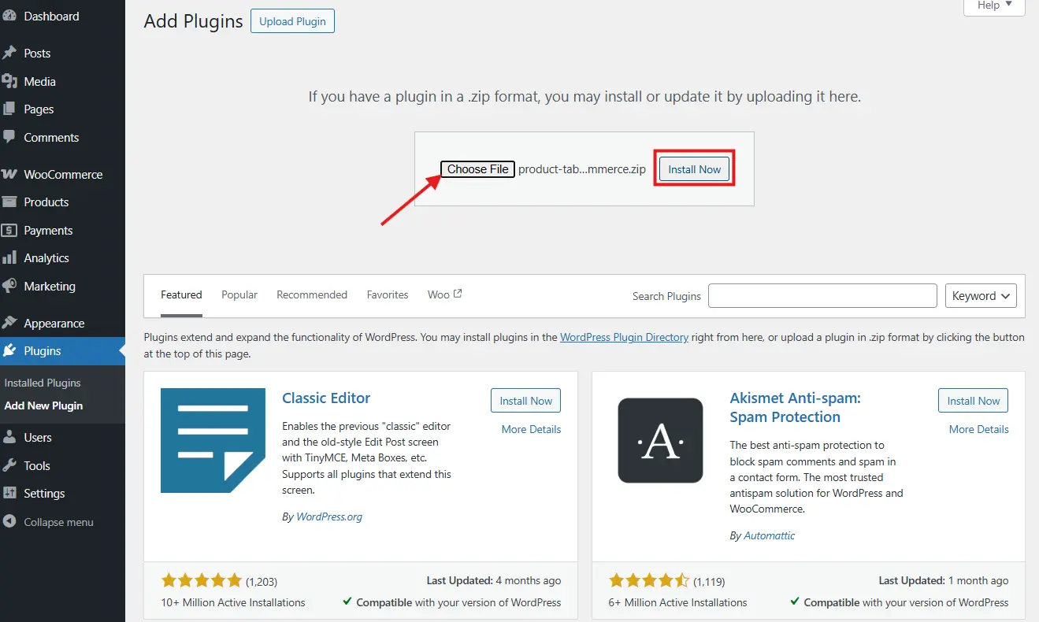Click the Upload Plugin button
This screenshot has height=622, width=1039.
coord(292,21)
